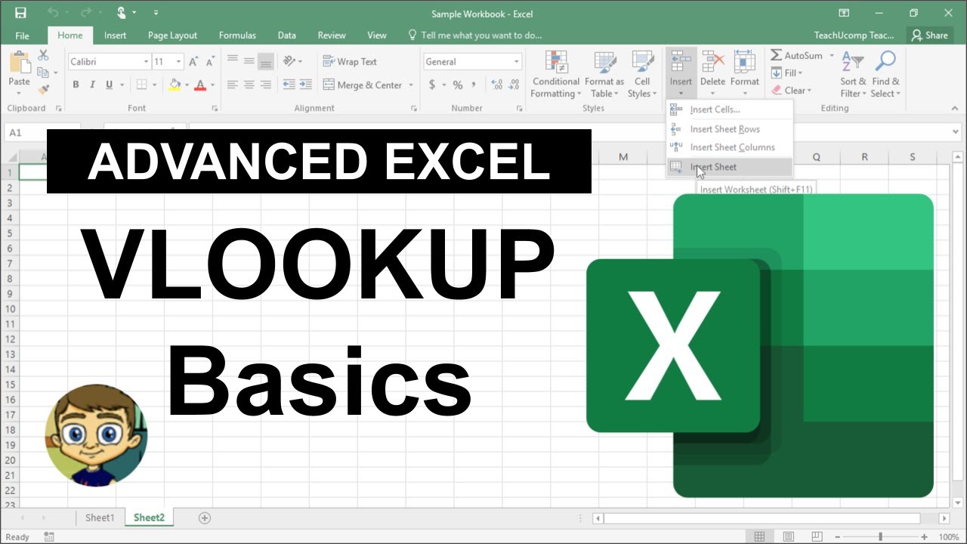Click the Undo arrow icon
Viewport: 967px width, 544px height.
tap(53, 13)
